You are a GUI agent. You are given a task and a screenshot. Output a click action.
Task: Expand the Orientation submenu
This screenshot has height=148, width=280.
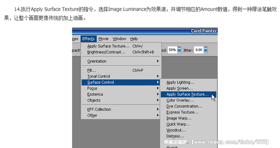(x=121, y=61)
